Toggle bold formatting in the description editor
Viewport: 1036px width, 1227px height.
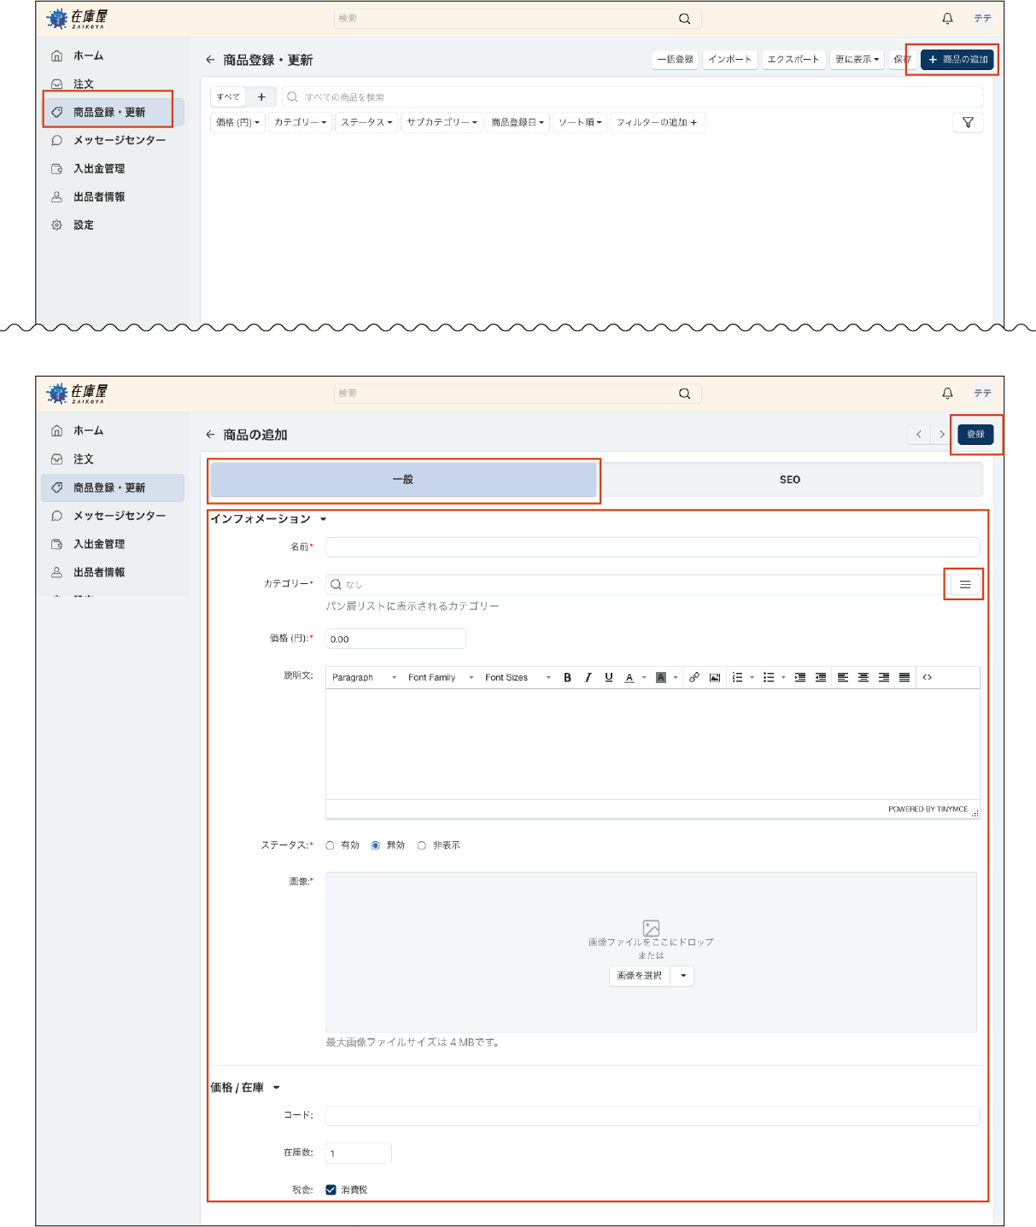pos(567,676)
